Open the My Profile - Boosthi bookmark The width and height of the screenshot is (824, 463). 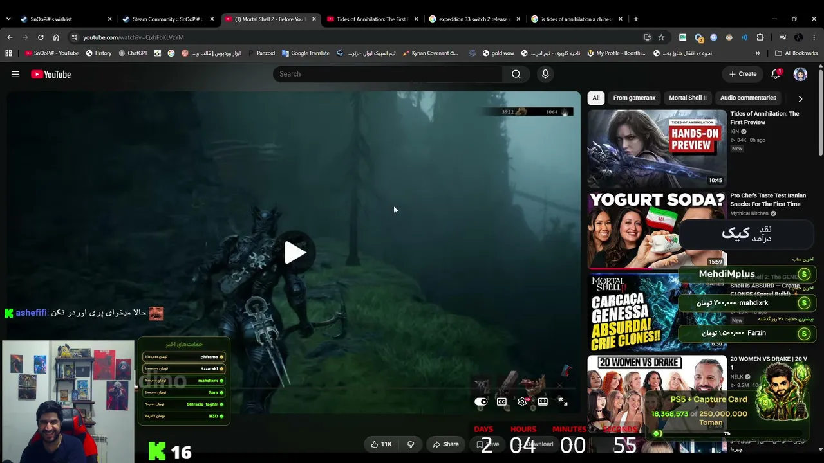pos(616,53)
